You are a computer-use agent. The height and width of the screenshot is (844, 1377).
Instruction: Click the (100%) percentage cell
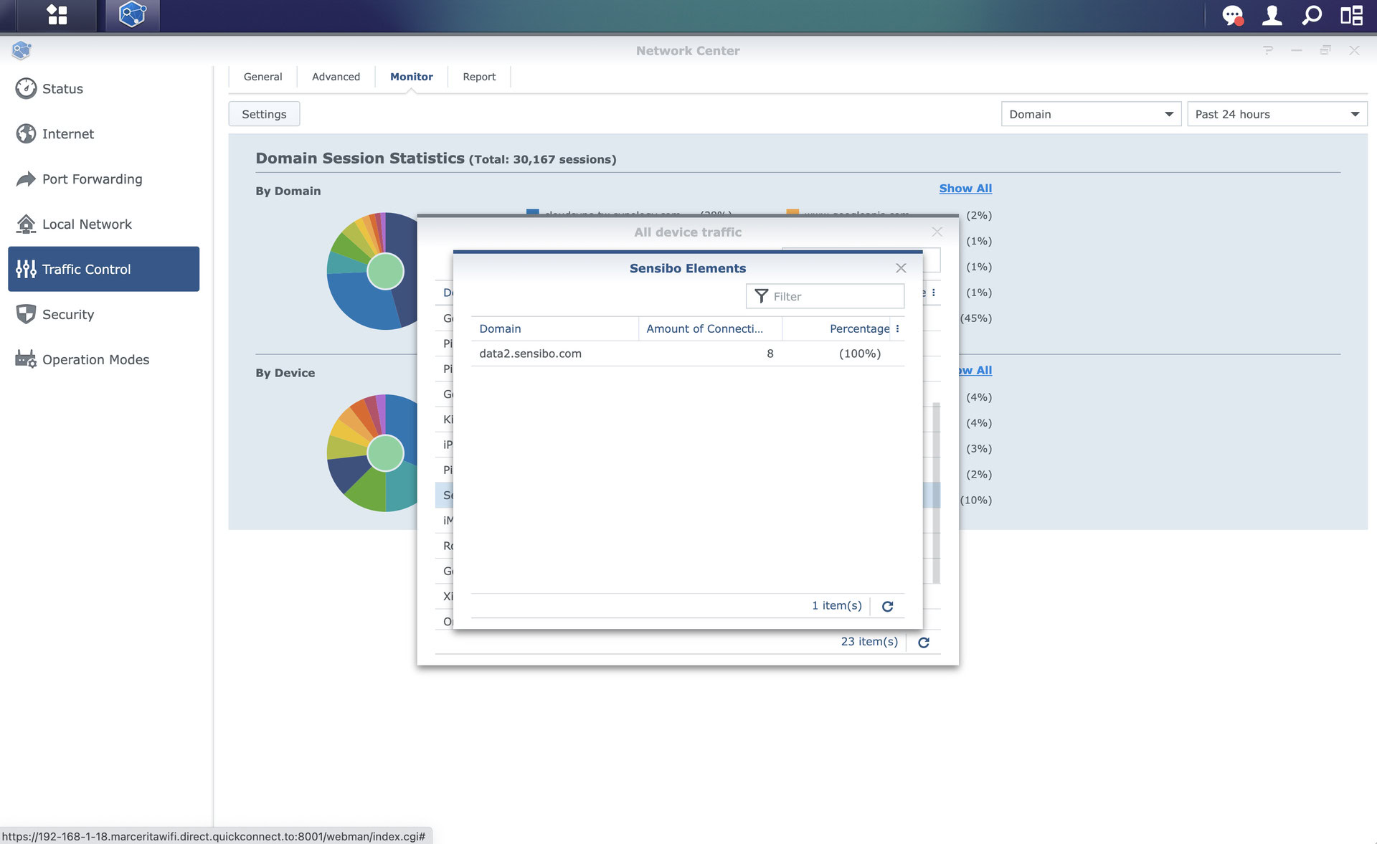859,354
